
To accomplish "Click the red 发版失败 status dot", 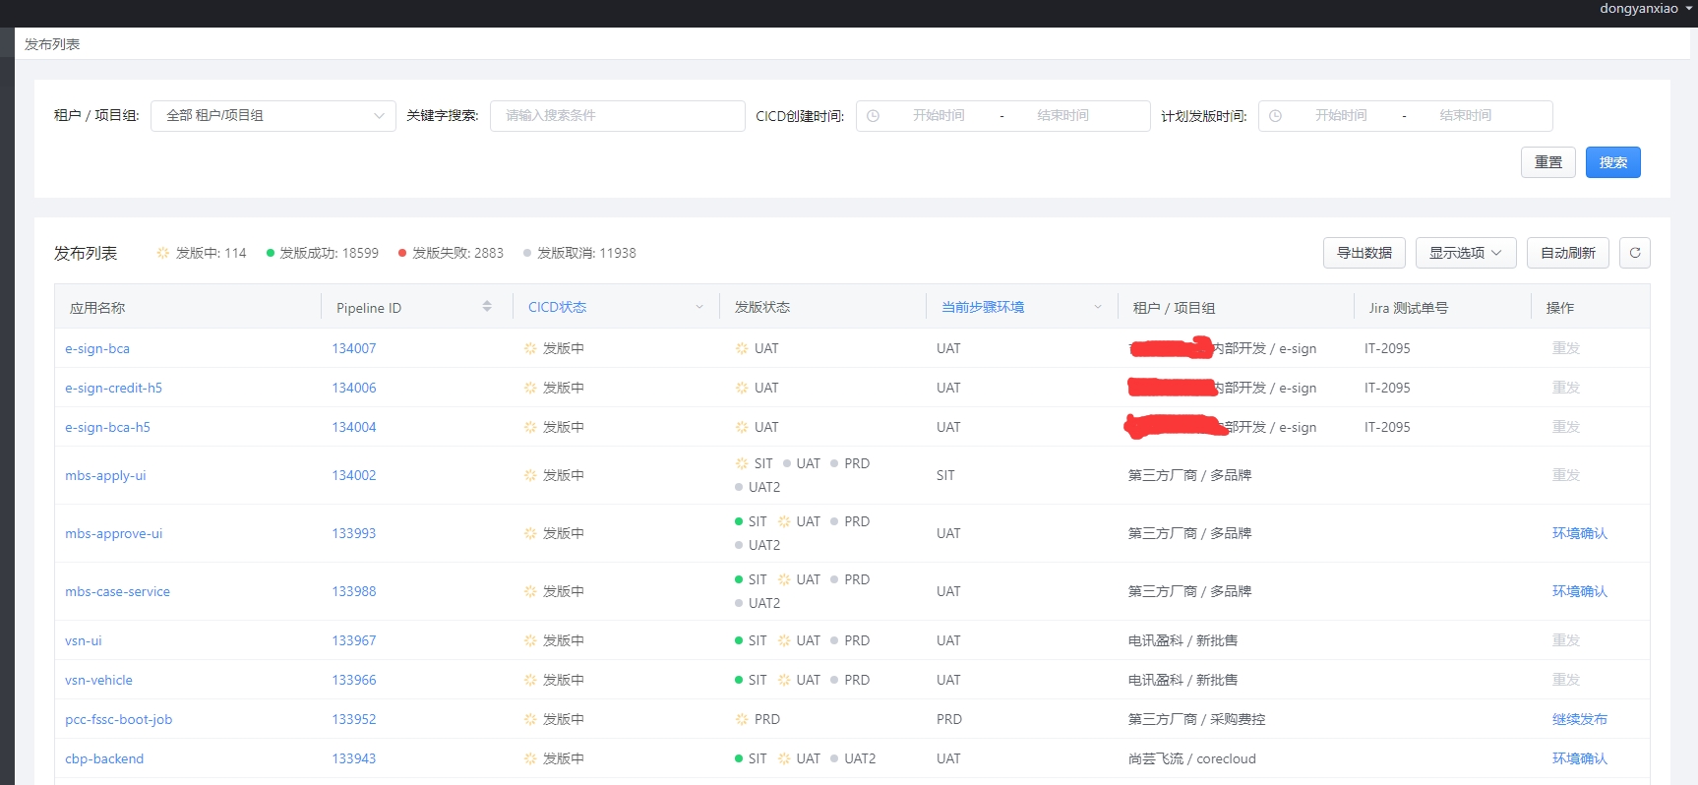I will 402,253.
